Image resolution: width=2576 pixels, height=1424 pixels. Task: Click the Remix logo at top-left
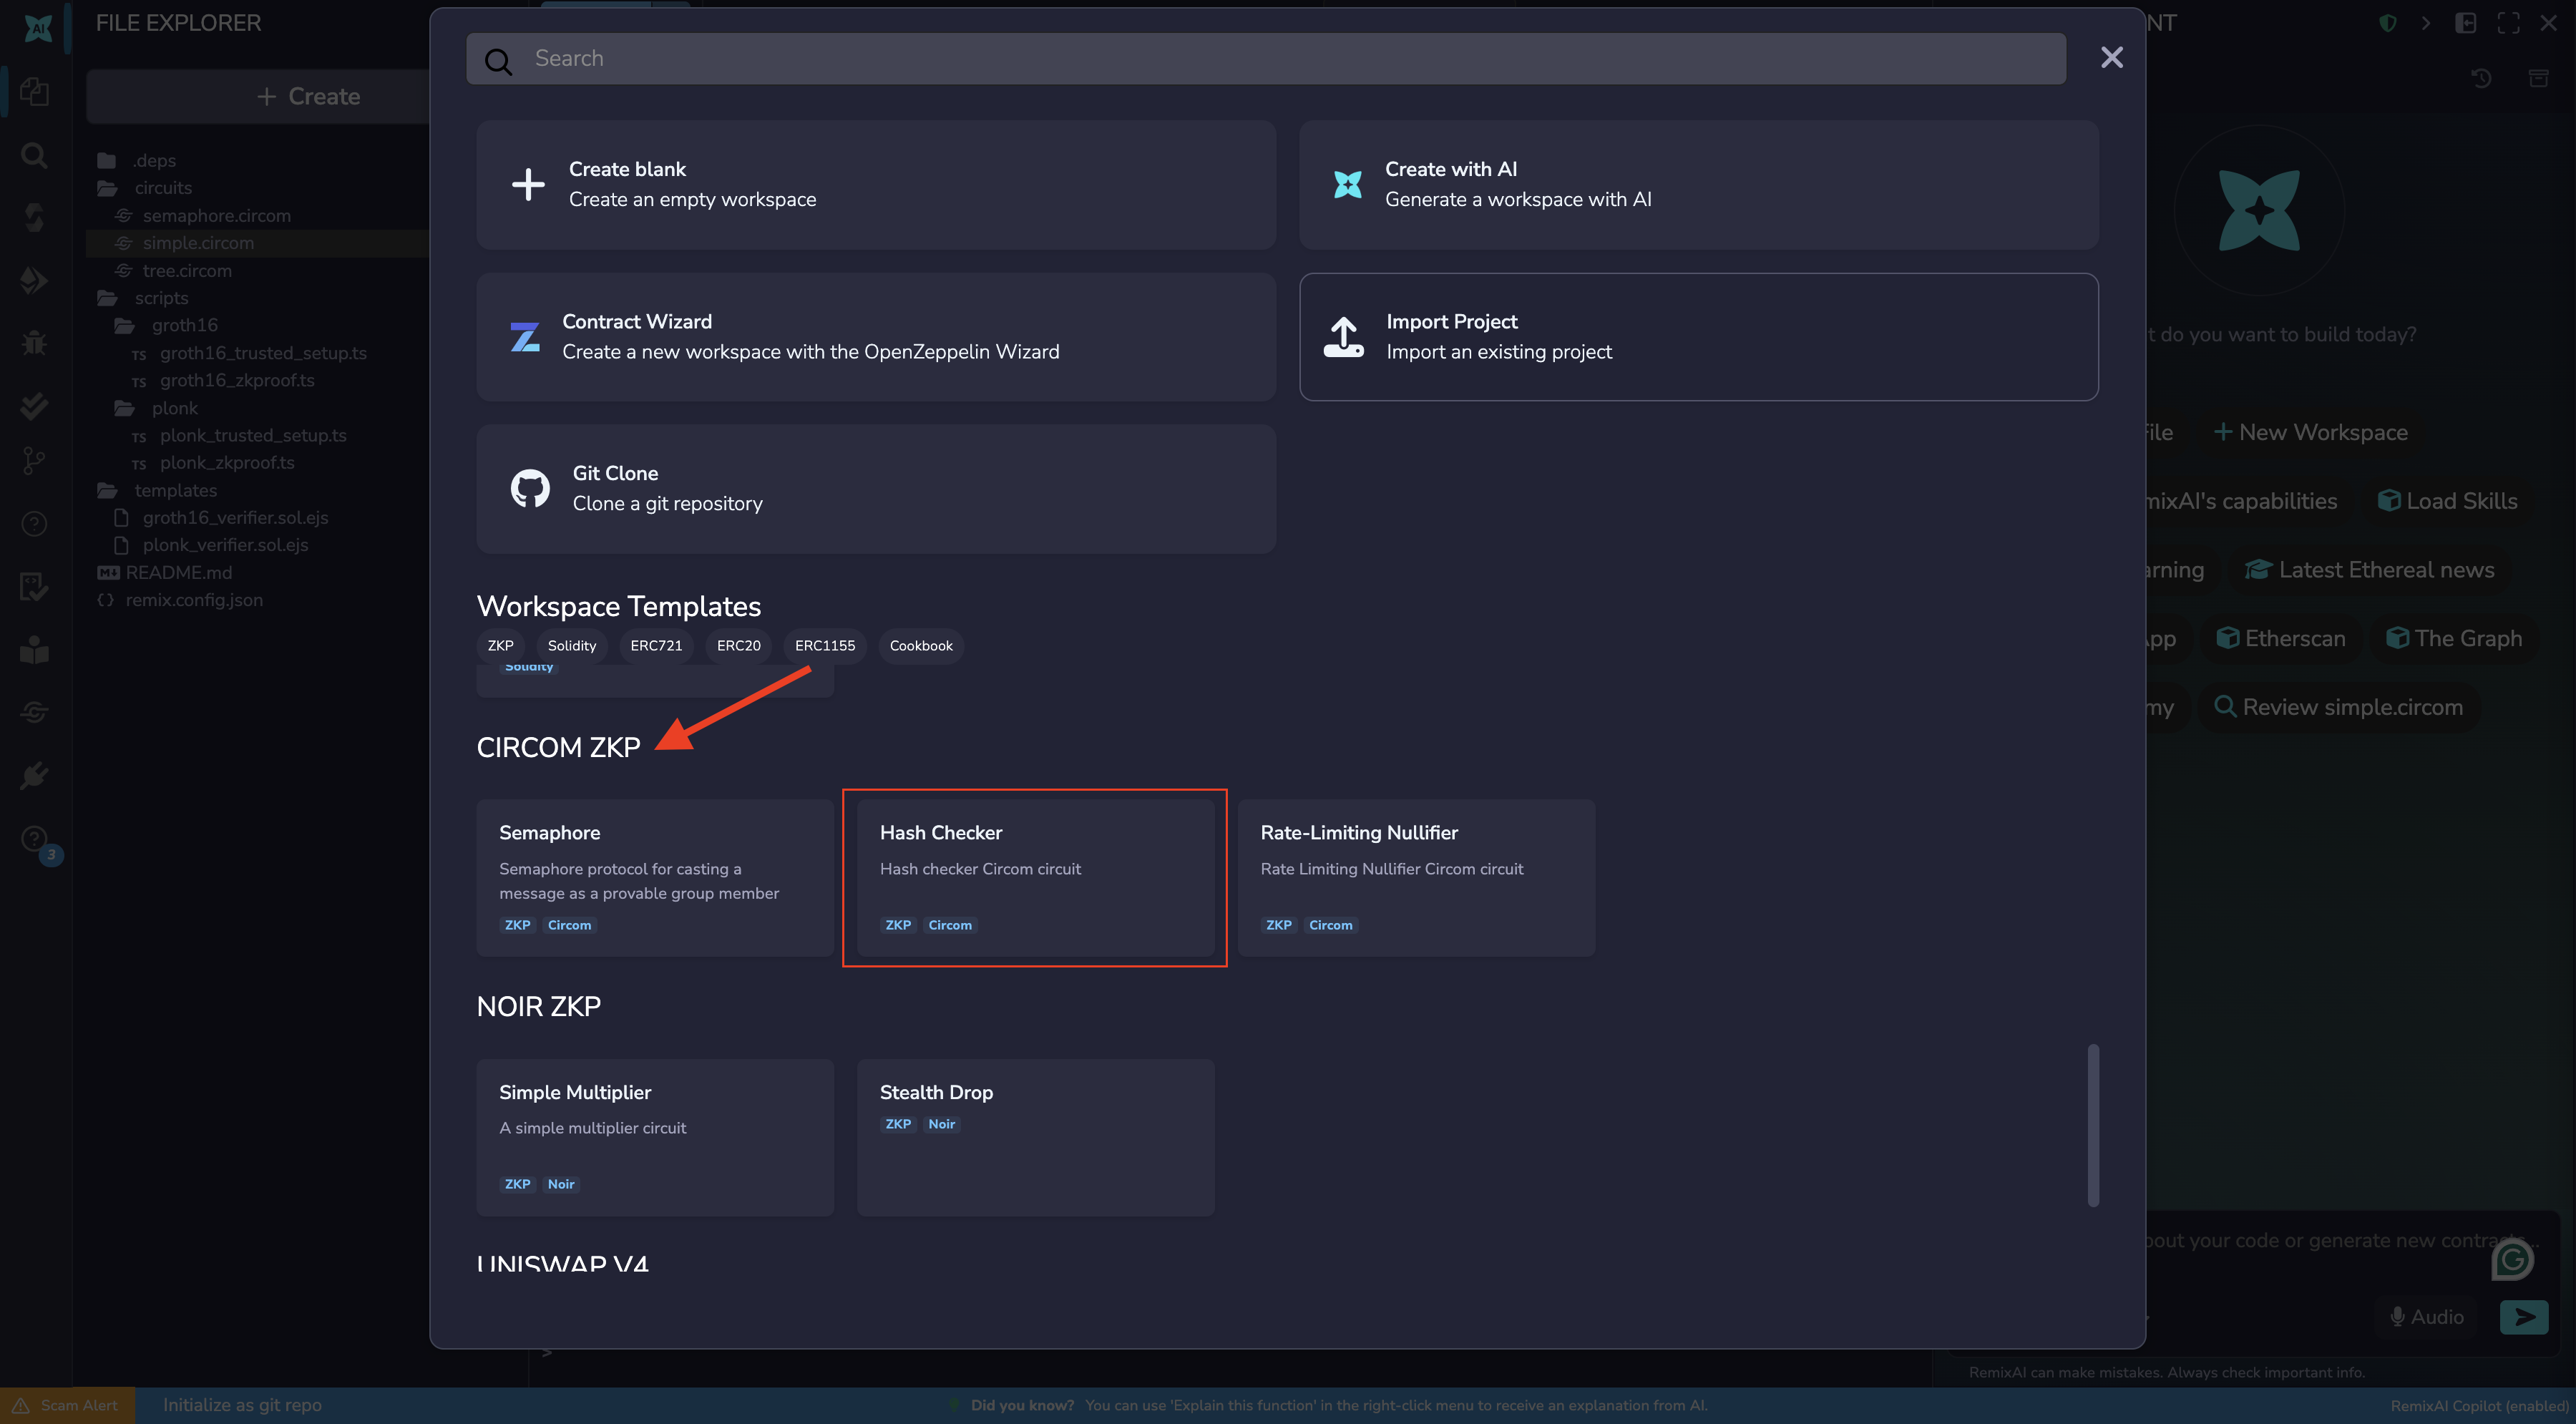tap(38, 27)
